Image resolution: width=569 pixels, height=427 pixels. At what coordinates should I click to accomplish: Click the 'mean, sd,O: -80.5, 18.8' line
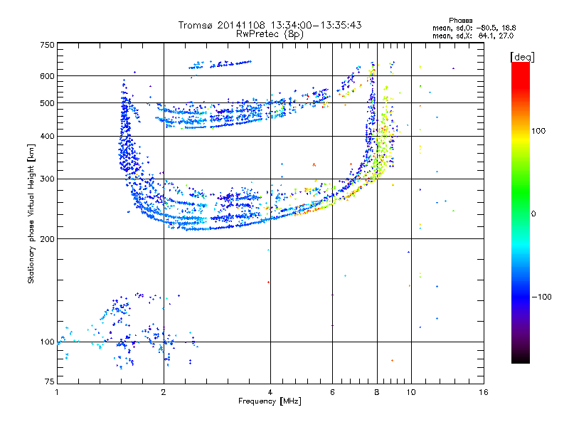click(474, 28)
